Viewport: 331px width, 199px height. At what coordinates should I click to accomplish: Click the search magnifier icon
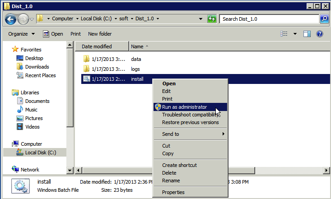coord(324,19)
